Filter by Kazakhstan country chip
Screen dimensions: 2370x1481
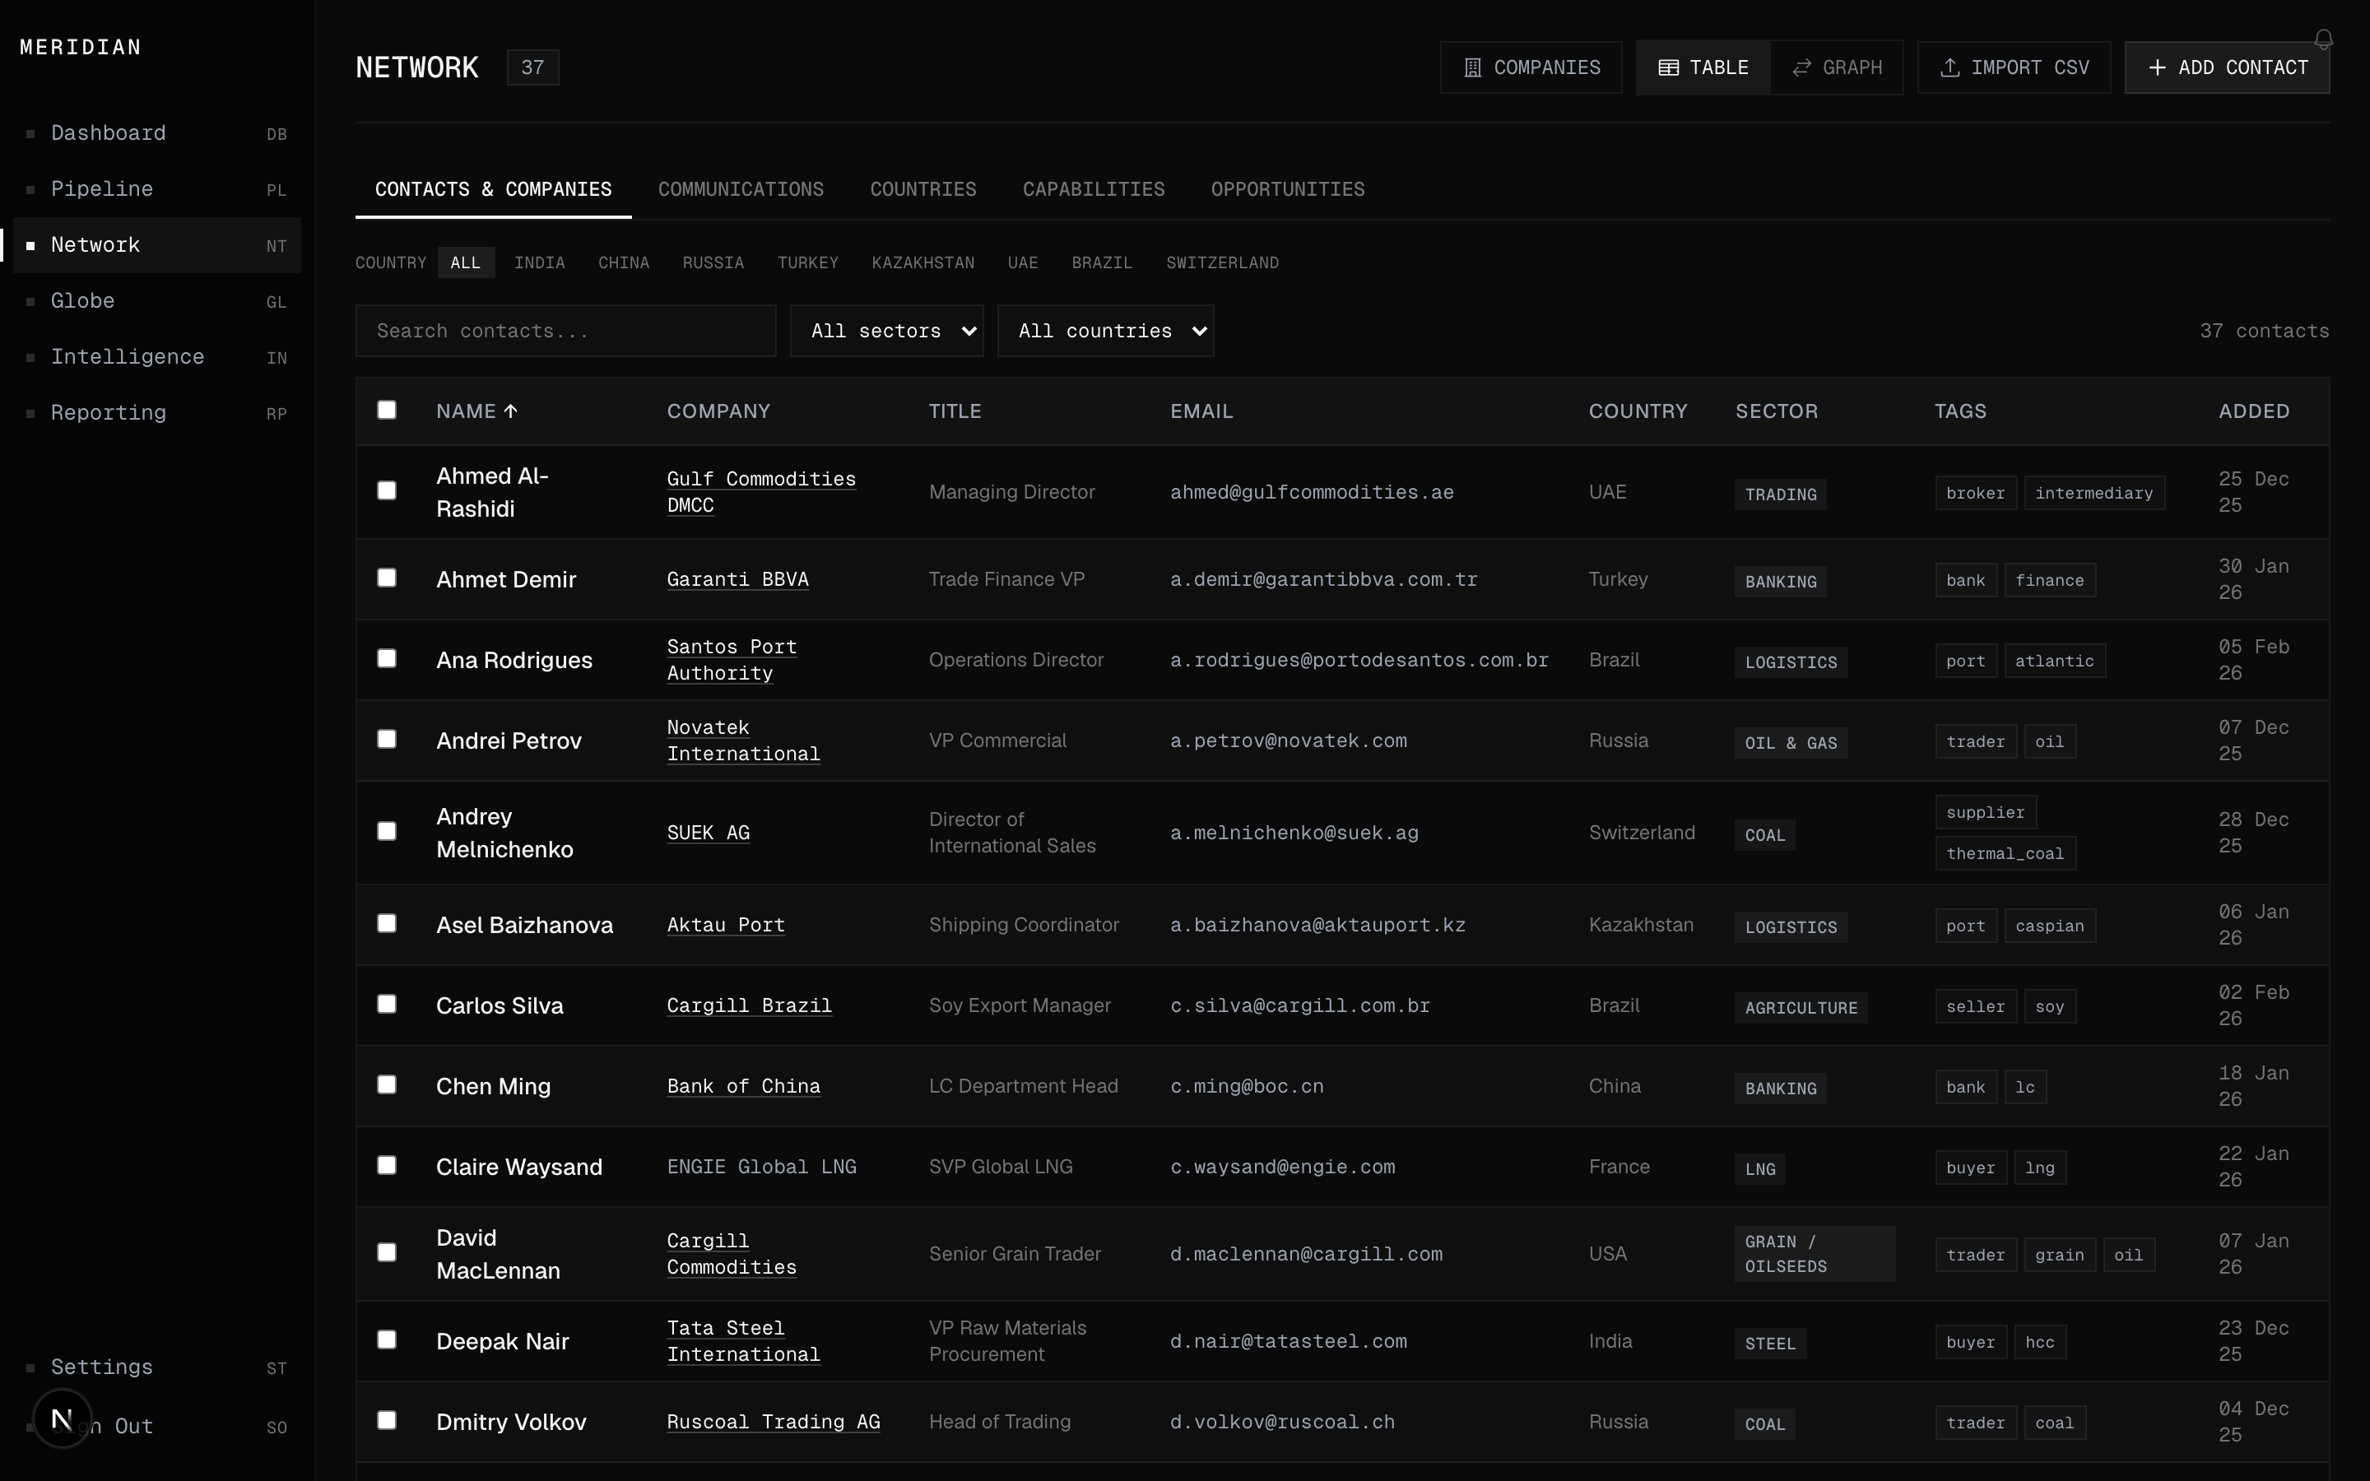click(x=922, y=262)
